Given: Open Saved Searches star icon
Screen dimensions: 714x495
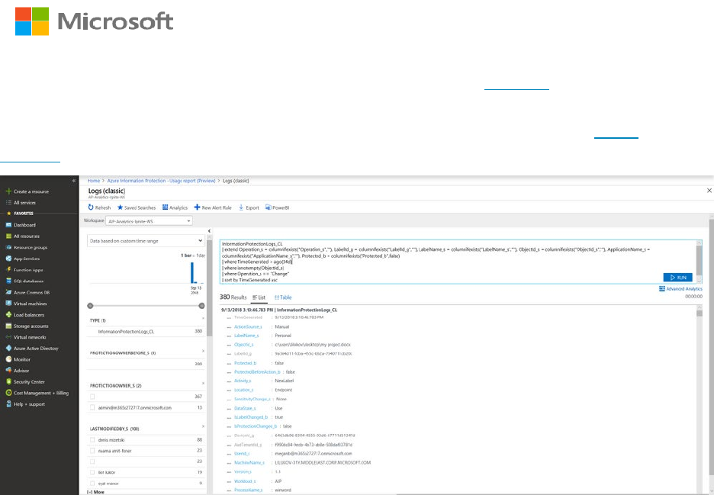Looking at the screenshot, I should [121, 207].
